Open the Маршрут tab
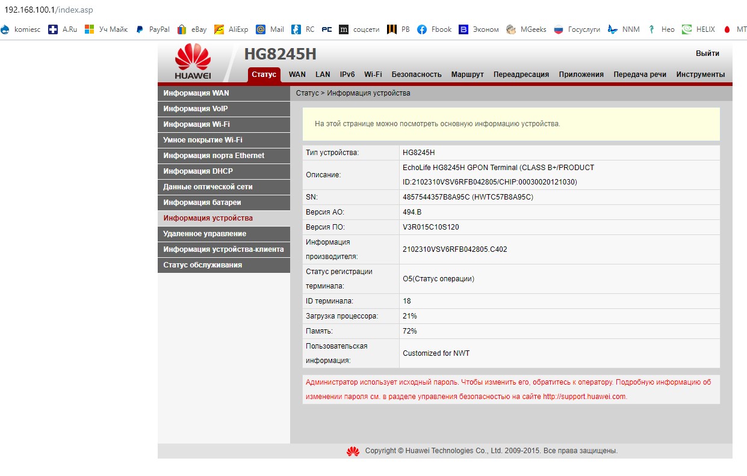 pos(468,75)
